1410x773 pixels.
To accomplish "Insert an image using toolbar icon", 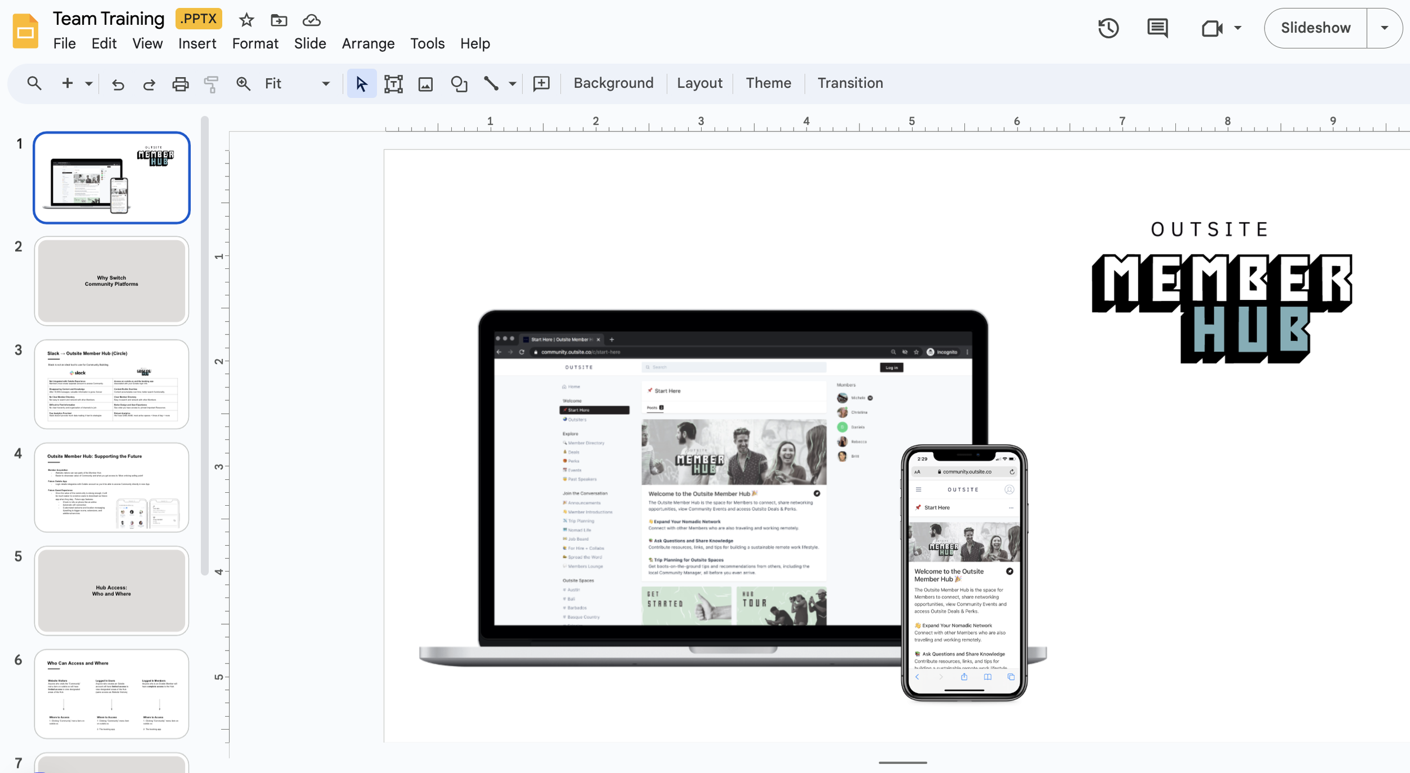I will click(425, 84).
